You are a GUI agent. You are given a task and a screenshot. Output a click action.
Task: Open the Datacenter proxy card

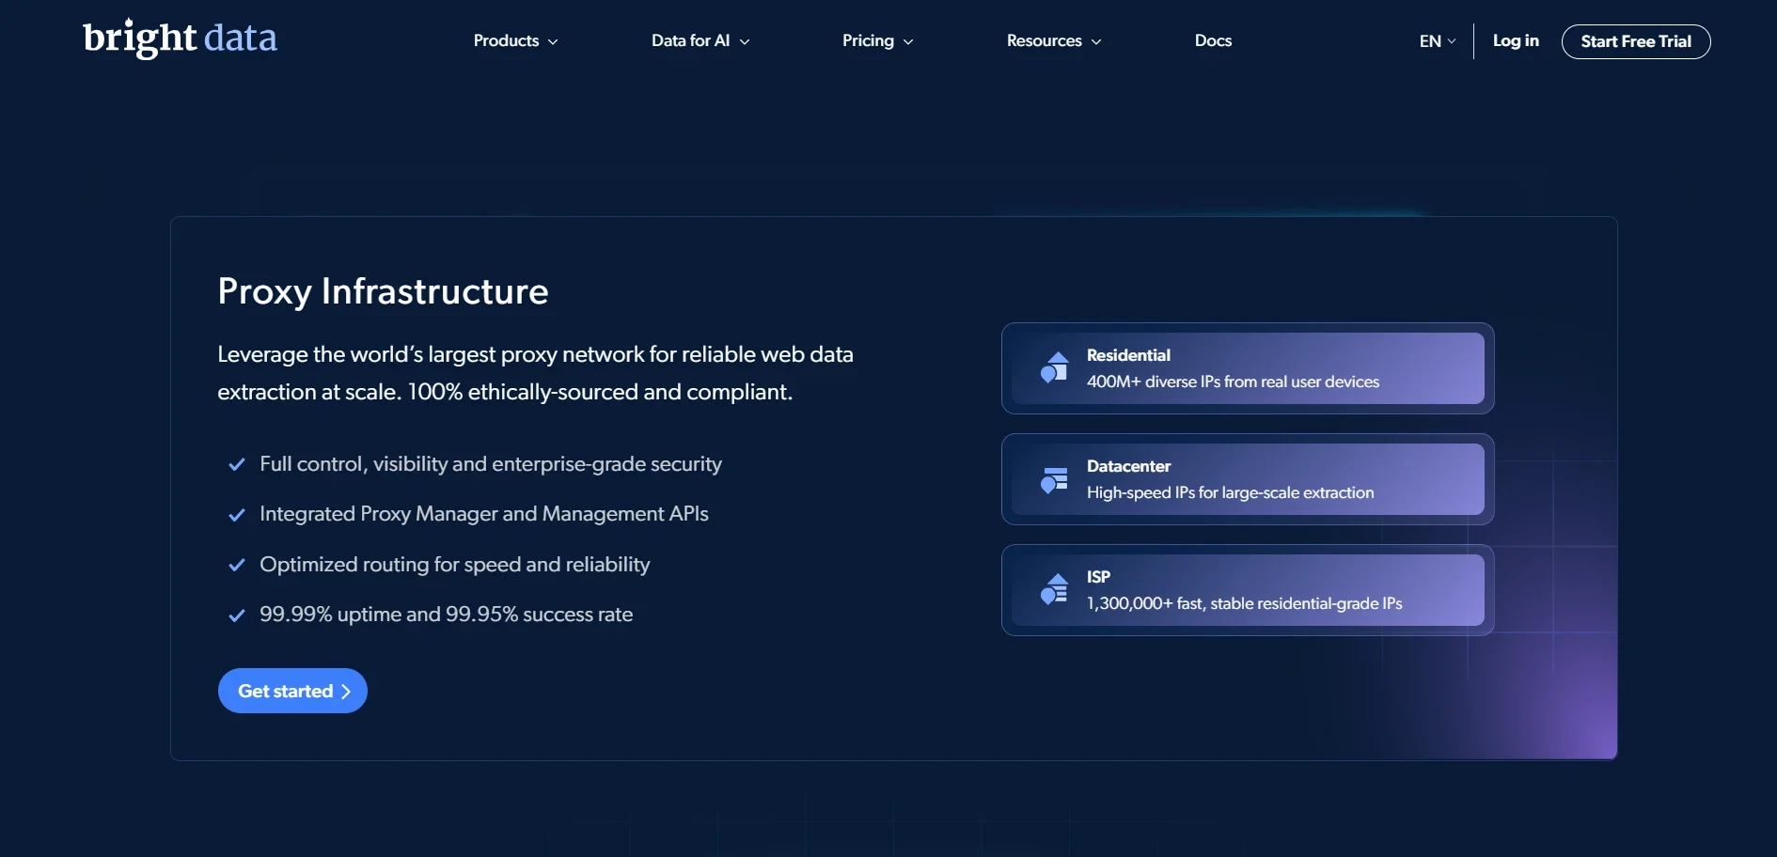1248,479
